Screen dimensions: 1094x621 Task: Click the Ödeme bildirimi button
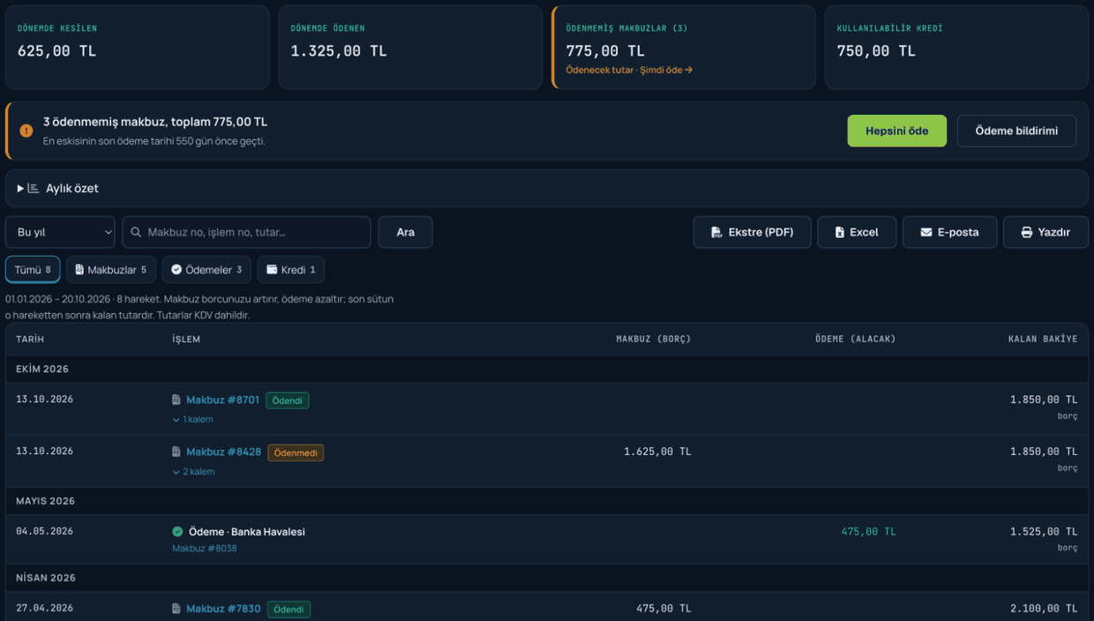pyautogui.click(x=1016, y=131)
